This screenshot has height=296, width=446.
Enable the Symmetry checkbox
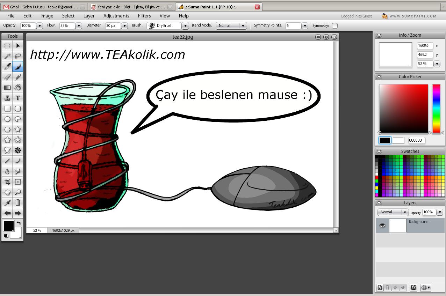[335, 26]
